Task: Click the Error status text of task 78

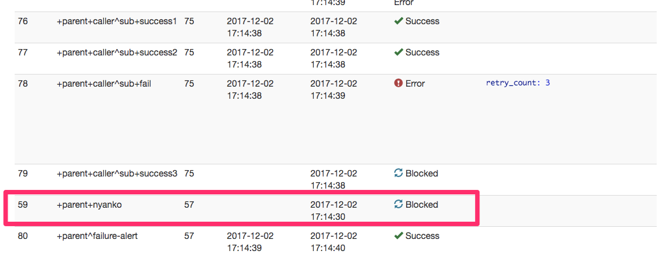Action: tap(415, 83)
